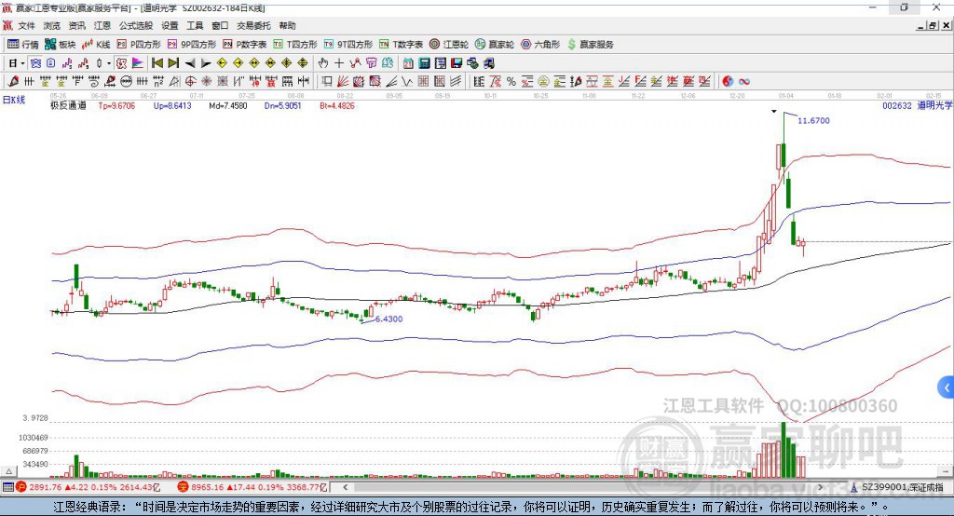The height and width of the screenshot is (516, 954).
Task: Open the 交易委托 menu
Action: [253, 25]
